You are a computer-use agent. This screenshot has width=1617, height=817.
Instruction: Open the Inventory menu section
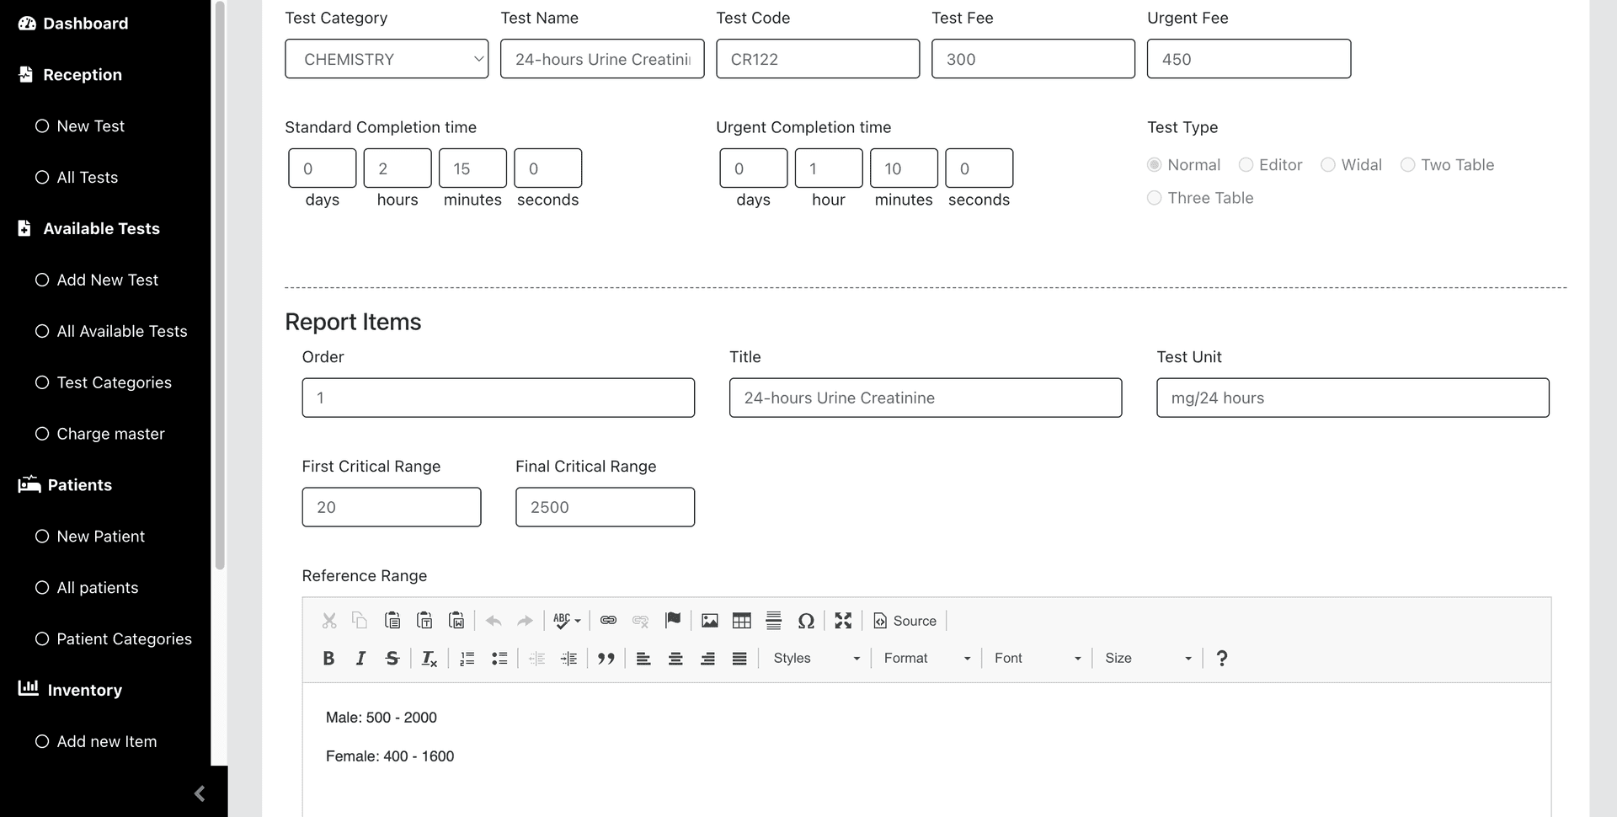[x=70, y=690]
